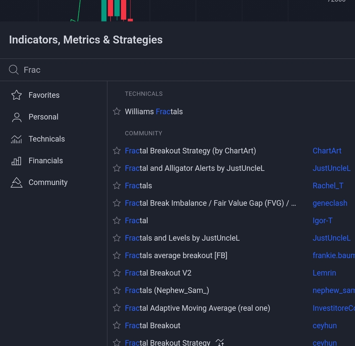Switch to the Financials category
The height and width of the screenshot is (346, 355).
tap(46, 161)
